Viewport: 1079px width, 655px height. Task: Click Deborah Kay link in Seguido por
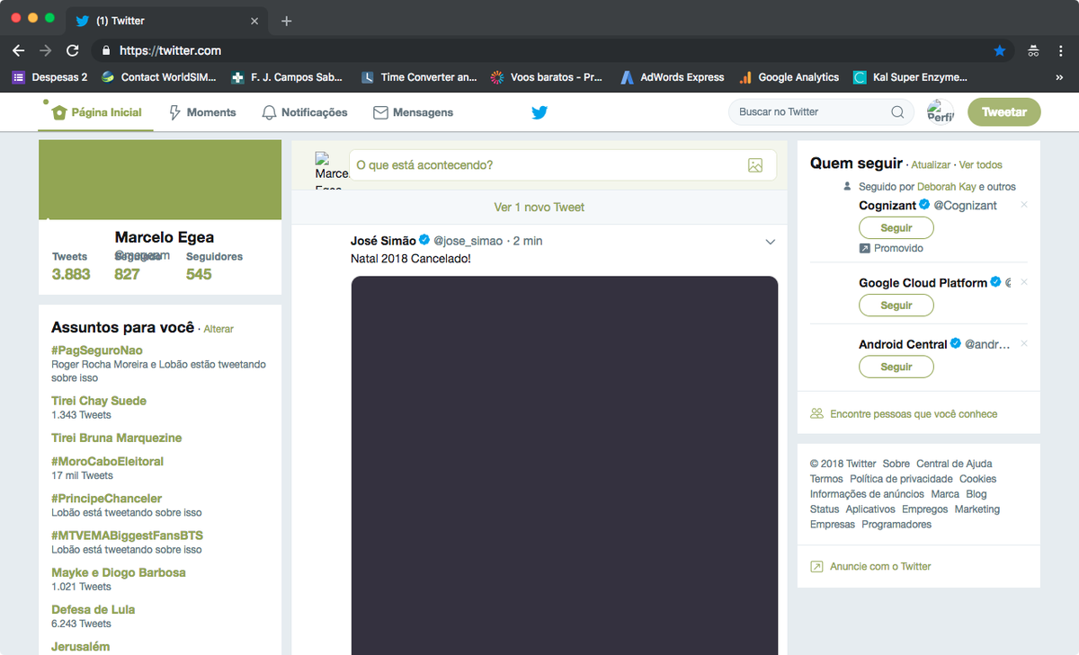[947, 187]
